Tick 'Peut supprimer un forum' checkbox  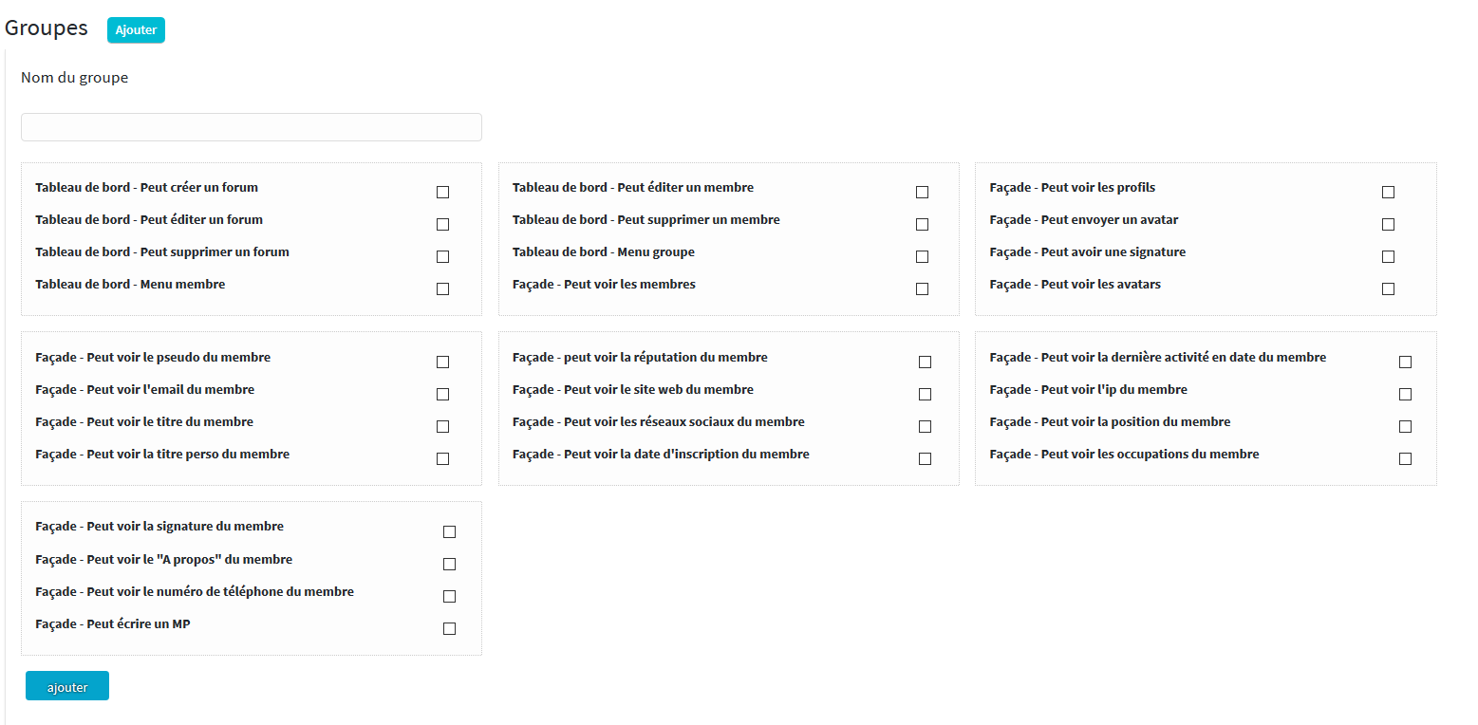click(442, 257)
